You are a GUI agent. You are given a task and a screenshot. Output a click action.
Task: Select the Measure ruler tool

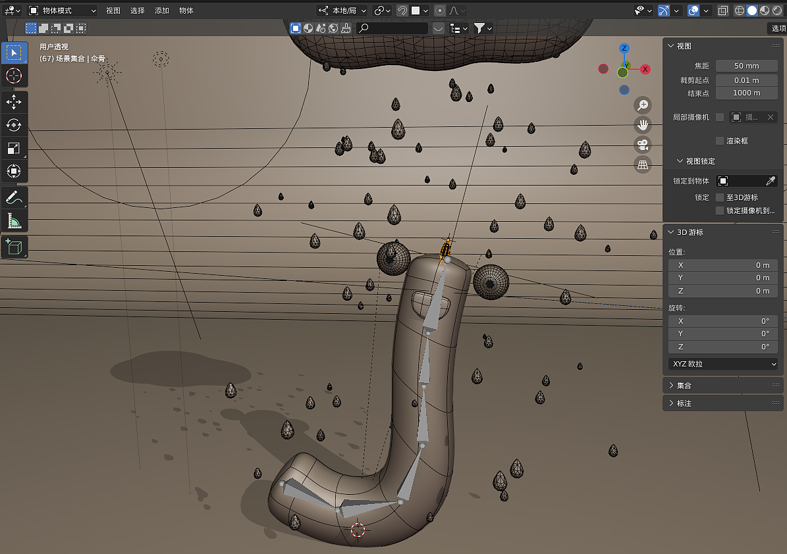14,220
